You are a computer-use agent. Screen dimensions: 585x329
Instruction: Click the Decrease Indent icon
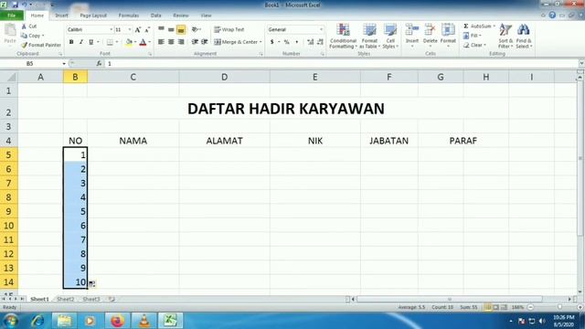195,42
